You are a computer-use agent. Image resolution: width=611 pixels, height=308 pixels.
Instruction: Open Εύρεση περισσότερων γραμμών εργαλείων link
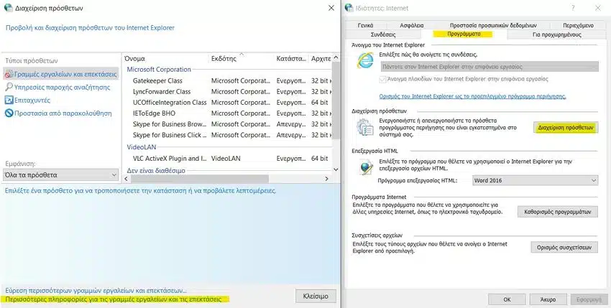[x=96, y=291]
